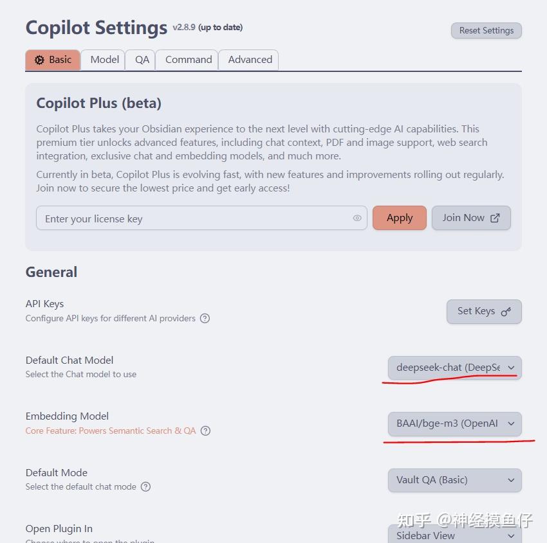
Task: Switch to the Model tab
Action: point(103,59)
